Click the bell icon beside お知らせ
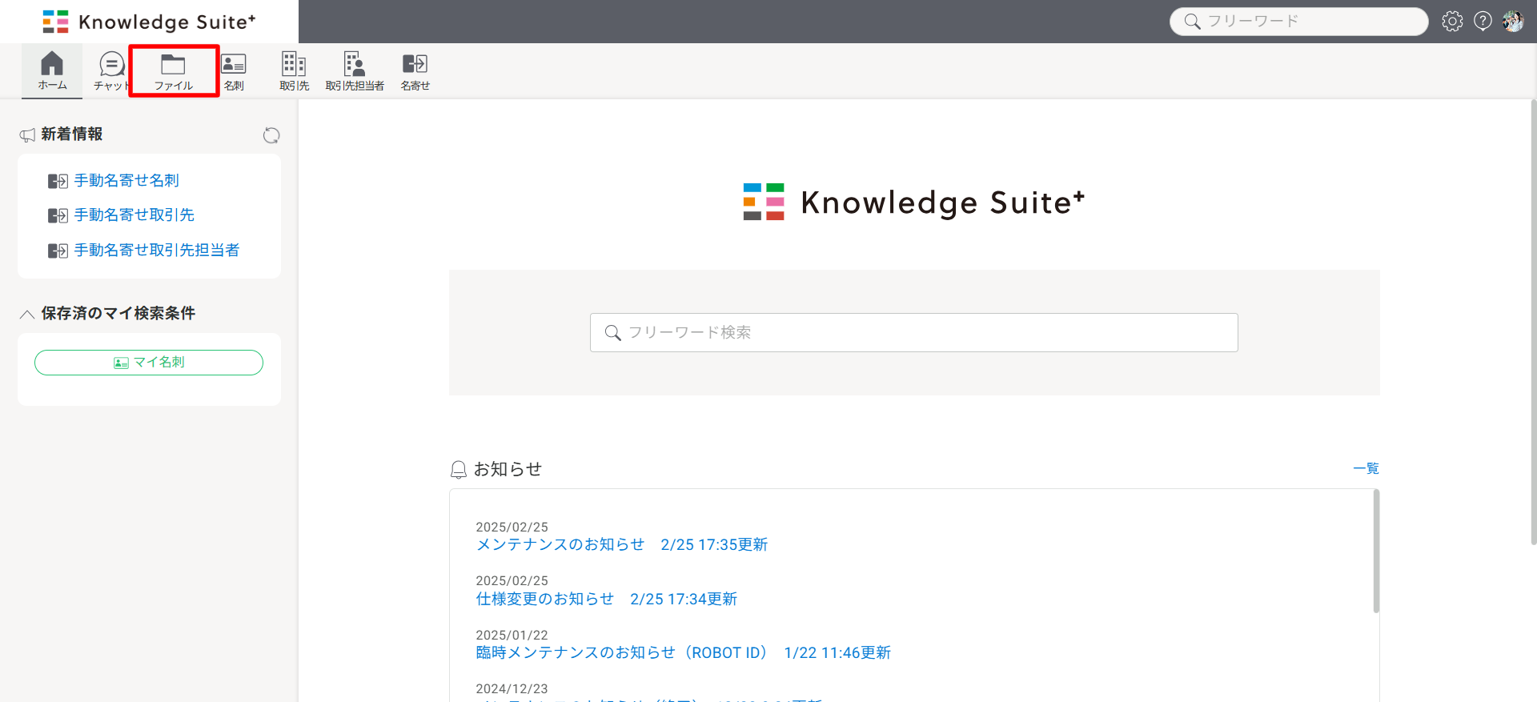This screenshot has height=702, width=1537. (458, 470)
